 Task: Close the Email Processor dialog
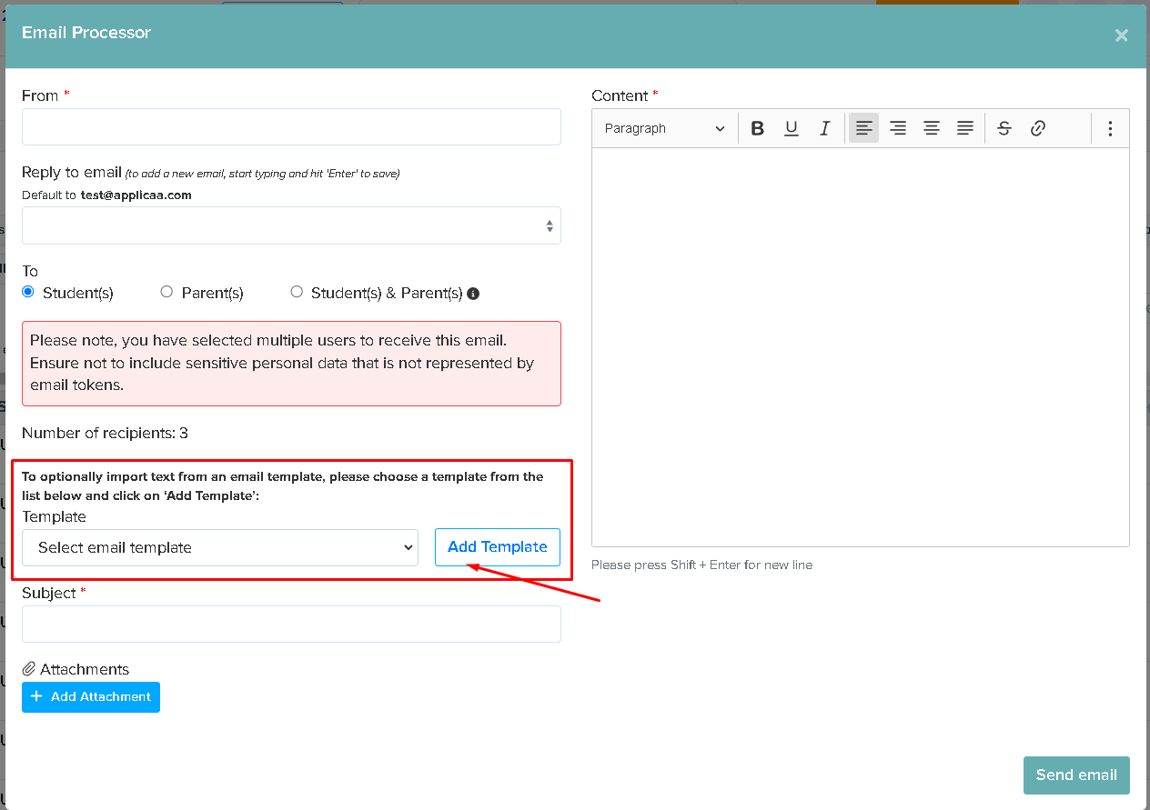point(1121,35)
